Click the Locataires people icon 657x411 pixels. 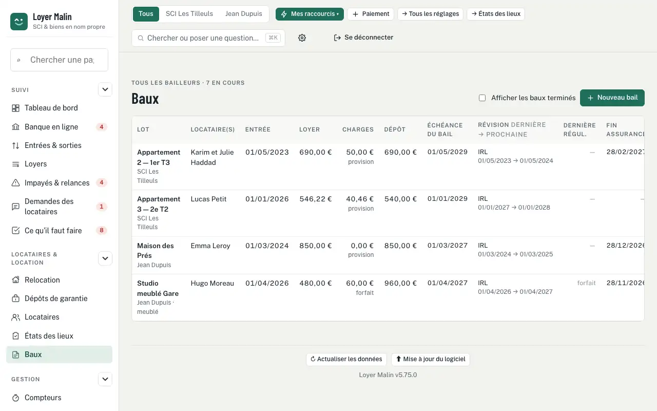(x=15, y=317)
